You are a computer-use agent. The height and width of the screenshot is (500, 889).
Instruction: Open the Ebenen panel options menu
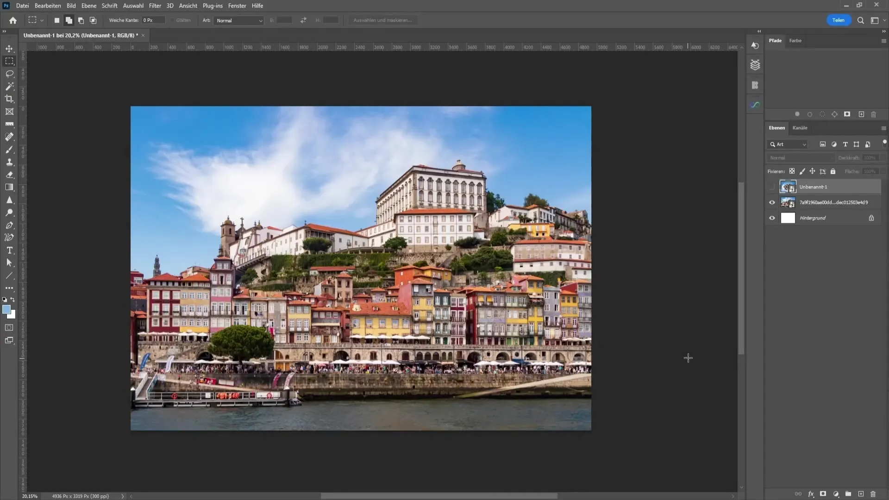pos(883,128)
